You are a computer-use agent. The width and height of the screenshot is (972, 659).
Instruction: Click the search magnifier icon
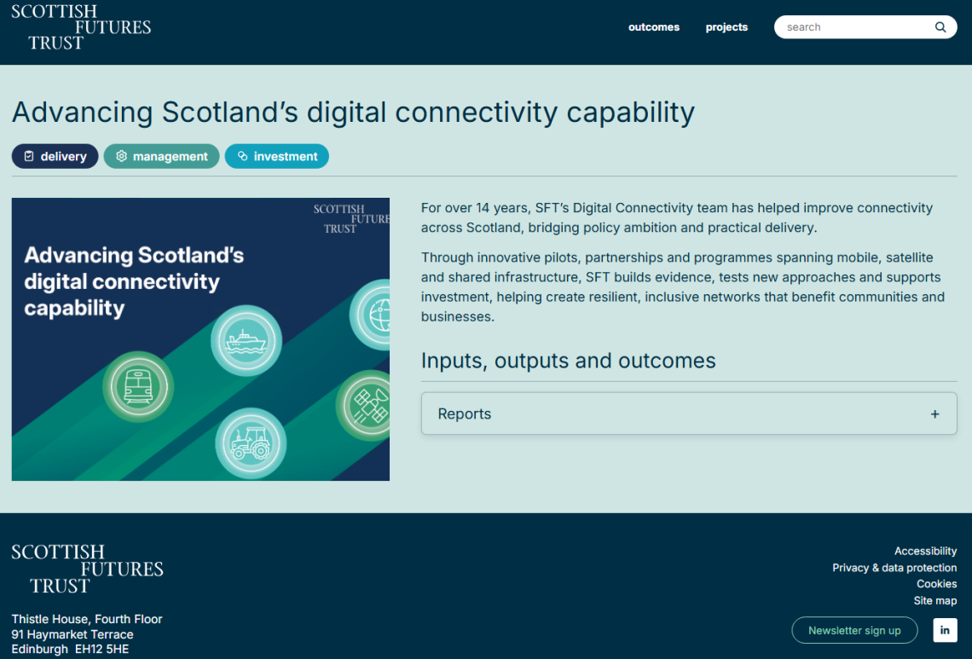click(x=940, y=27)
